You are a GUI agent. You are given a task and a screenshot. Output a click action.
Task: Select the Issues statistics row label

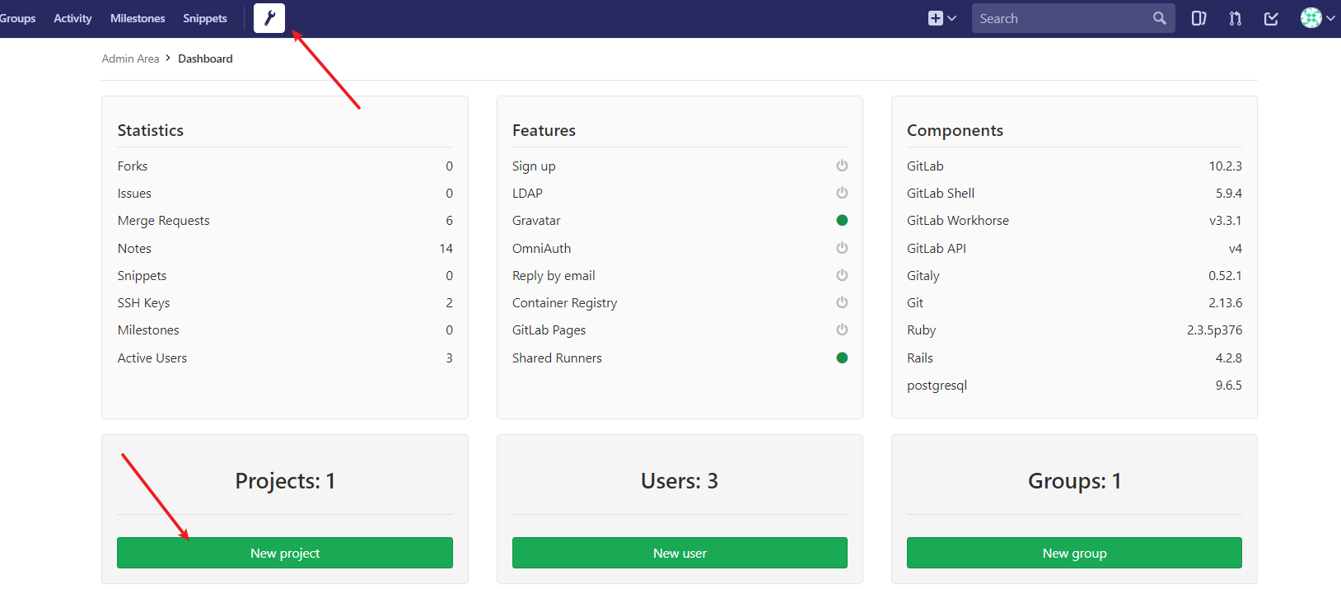[134, 193]
